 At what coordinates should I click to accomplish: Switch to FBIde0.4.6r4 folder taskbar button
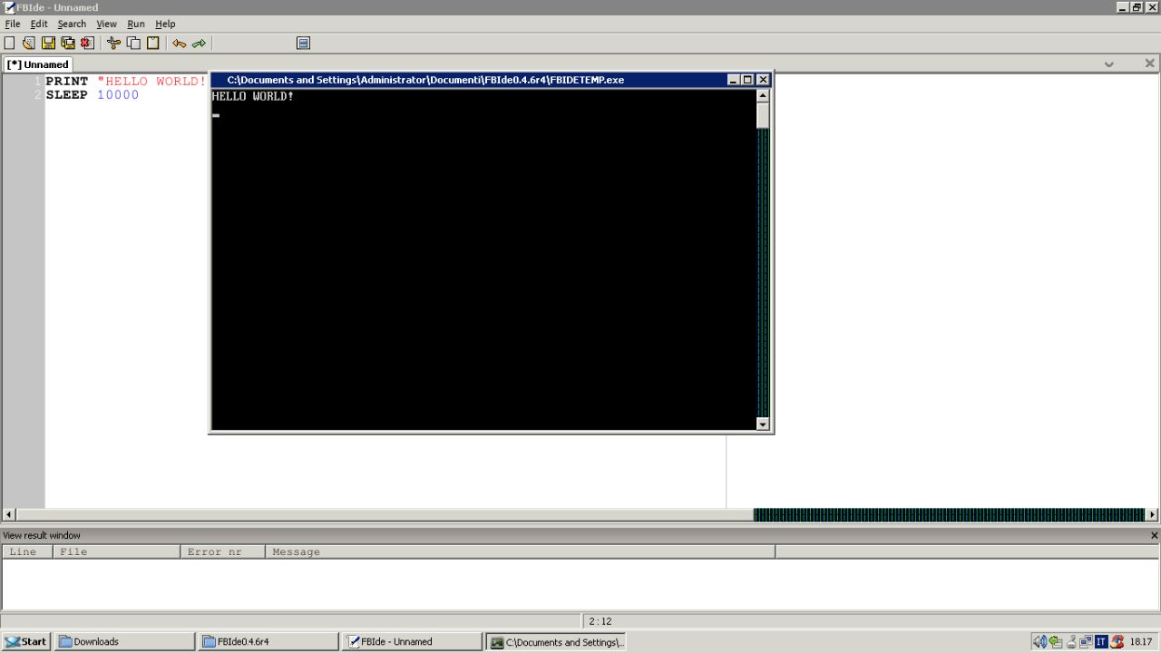[268, 641]
